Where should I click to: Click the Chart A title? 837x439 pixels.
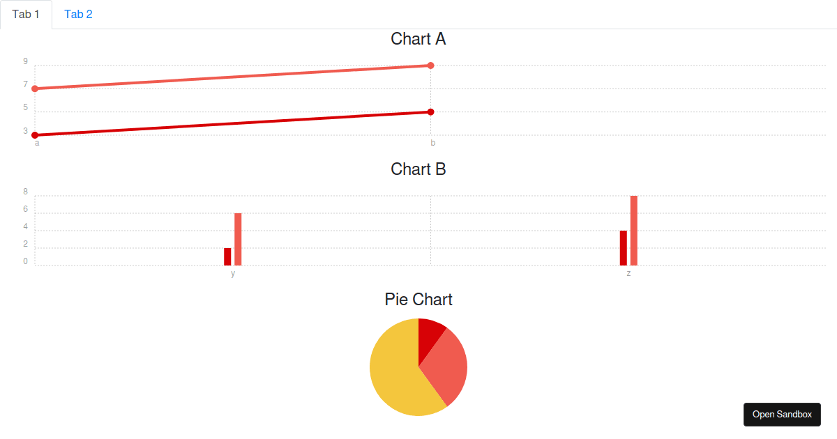418,39
